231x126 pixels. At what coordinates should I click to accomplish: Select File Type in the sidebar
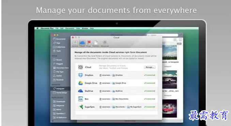(x=58, y=72)
